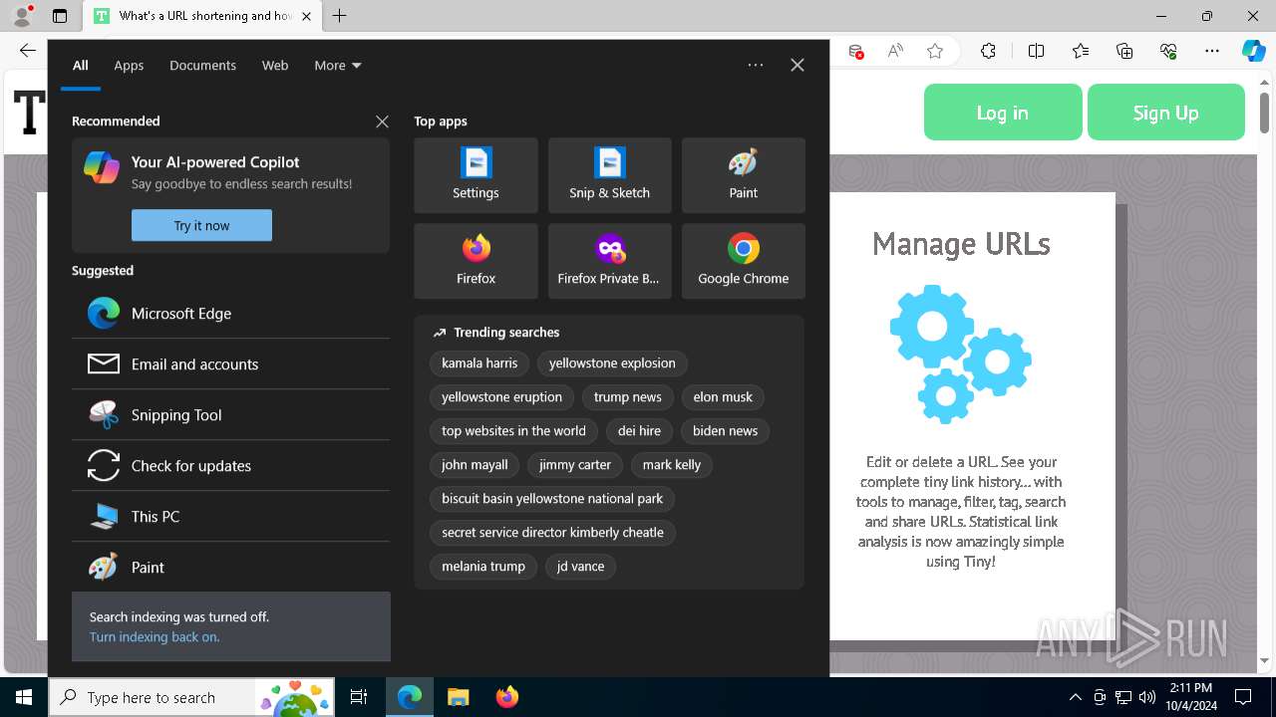Launch Snip & Sketch tile
Screen dimensions: 1276x717
tap(609, 175)
